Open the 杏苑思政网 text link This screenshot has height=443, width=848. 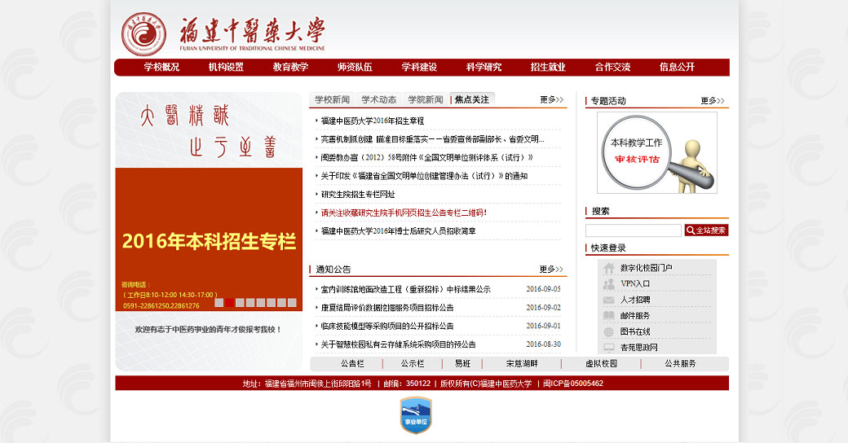[638, 348]
